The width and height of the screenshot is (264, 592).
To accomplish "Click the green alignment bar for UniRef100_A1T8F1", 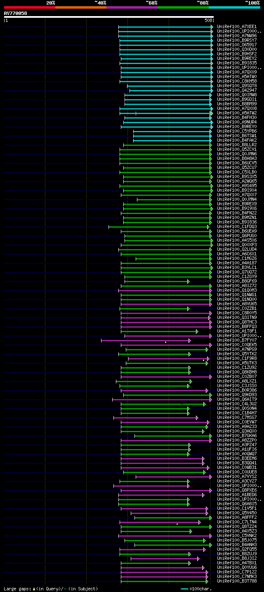I will pyautogui.click(x=159, y=331).
